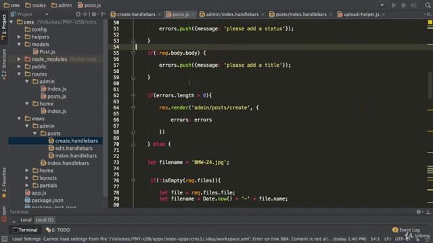
Task: Collapse the models folder
Action: (19, 44)
